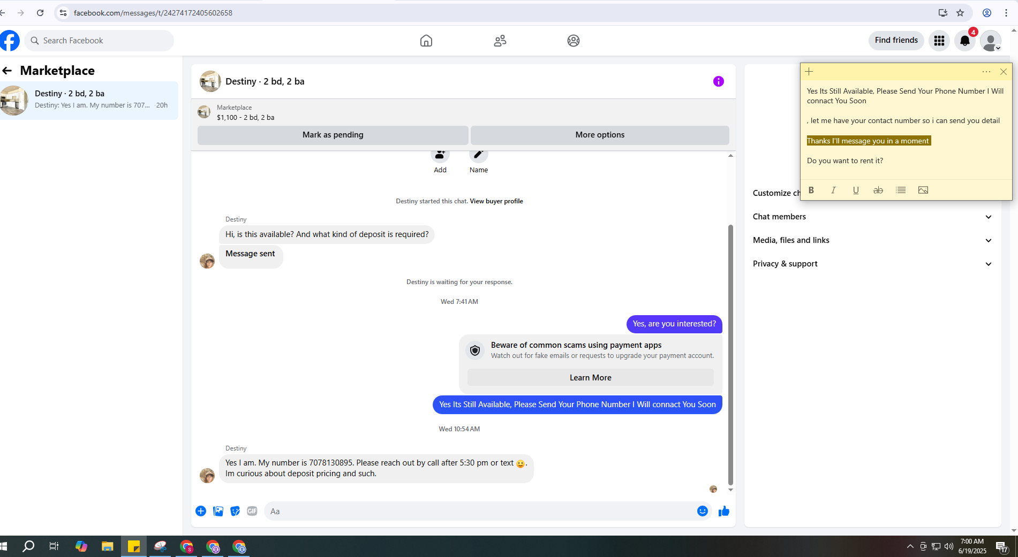1018x557 pixels.
Task: Create new sticky note plus icon
Action: (809, 72)
